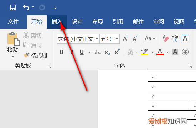Switch to the 插入 (Insert) tab
Image resolution: width=196 pixels, height=128 pixels.
pos(57,22)
